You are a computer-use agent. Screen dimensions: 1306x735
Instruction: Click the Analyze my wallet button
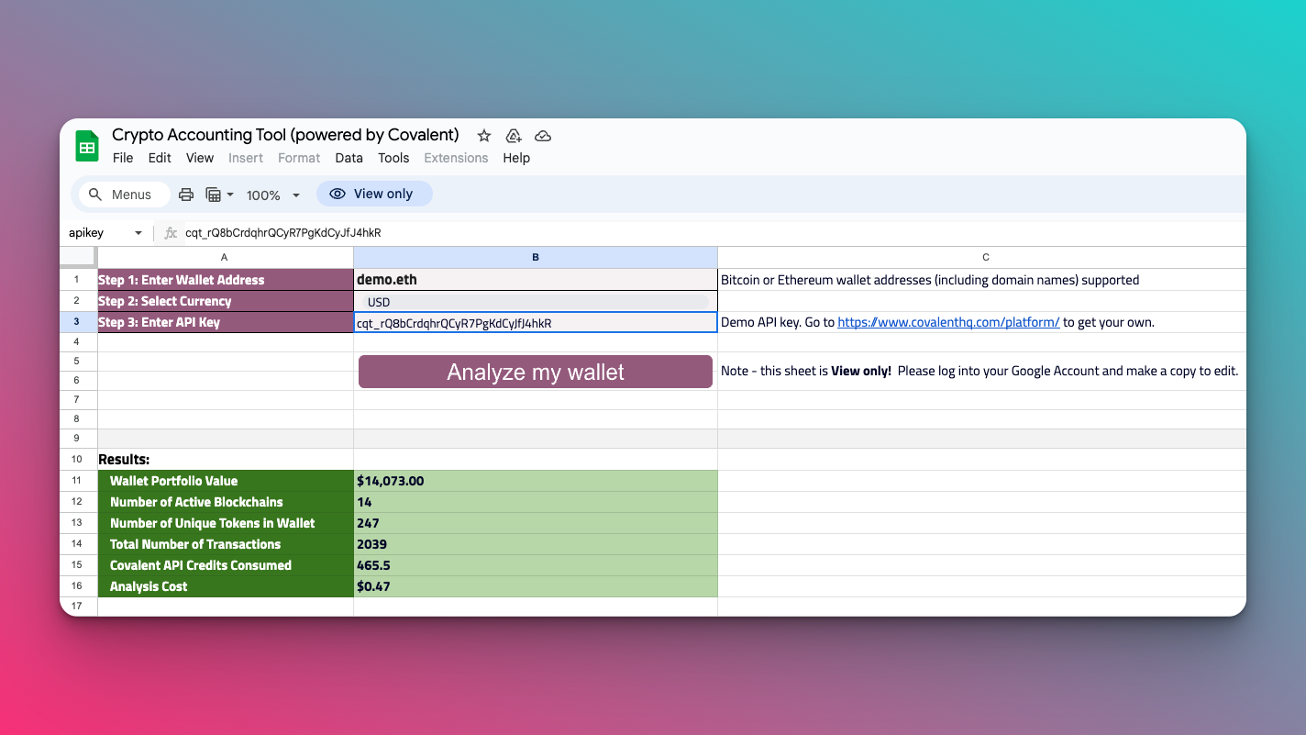(536, 372)
